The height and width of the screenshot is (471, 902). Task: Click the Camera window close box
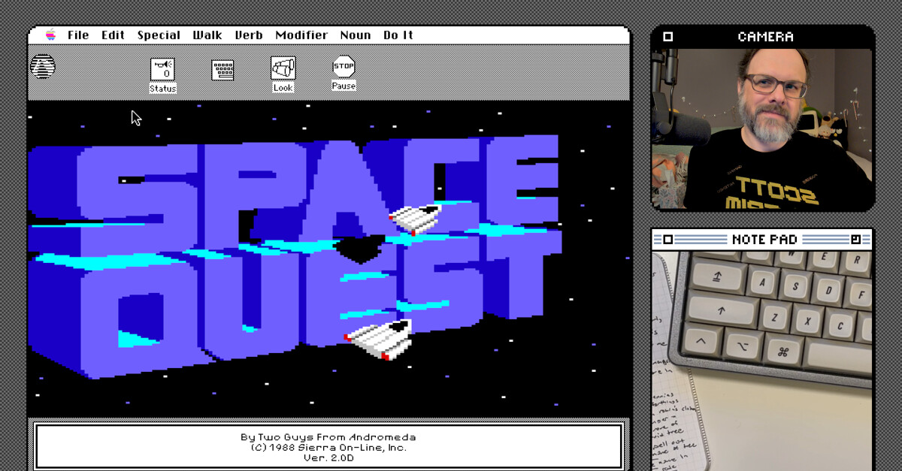668,37
